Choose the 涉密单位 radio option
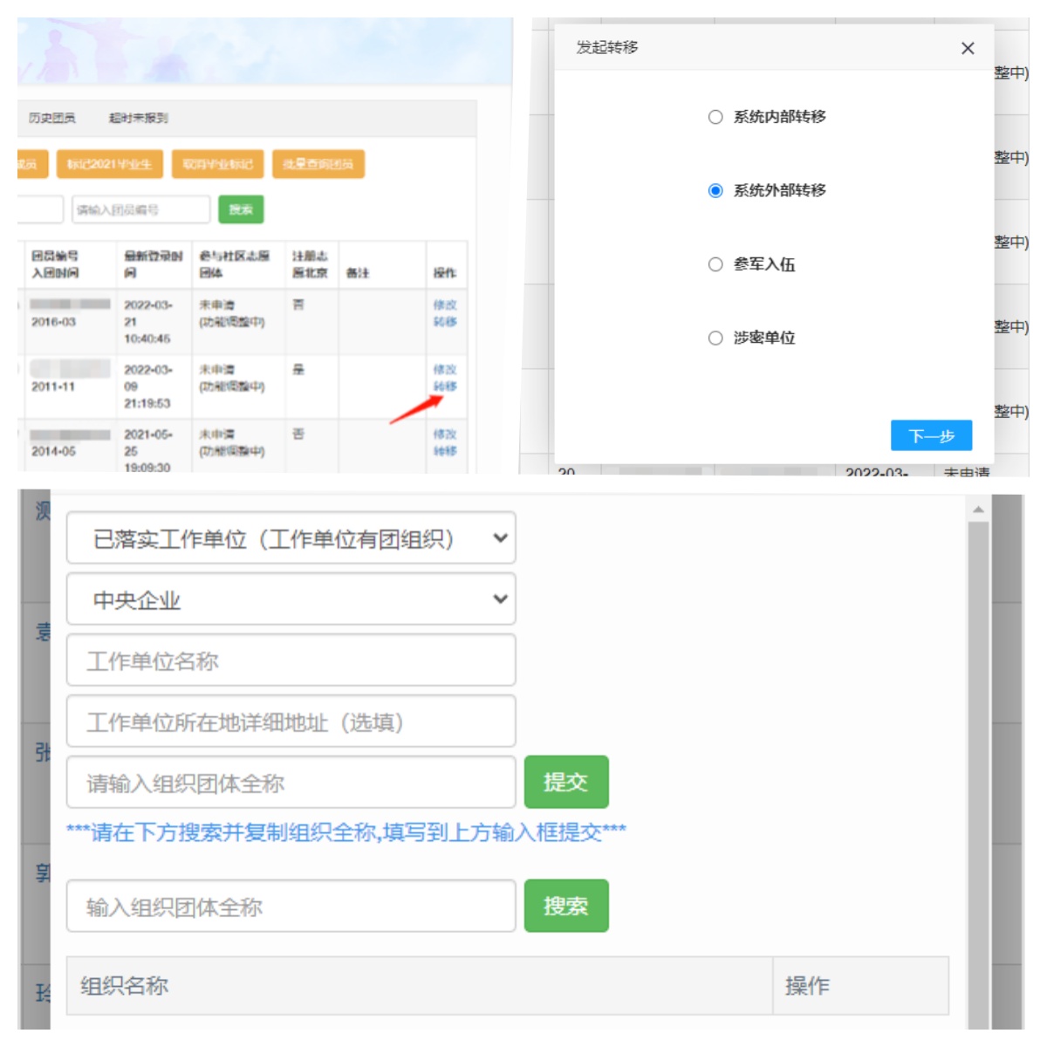This screenshot has height=1047, width=1047. (x=715, y=338)
